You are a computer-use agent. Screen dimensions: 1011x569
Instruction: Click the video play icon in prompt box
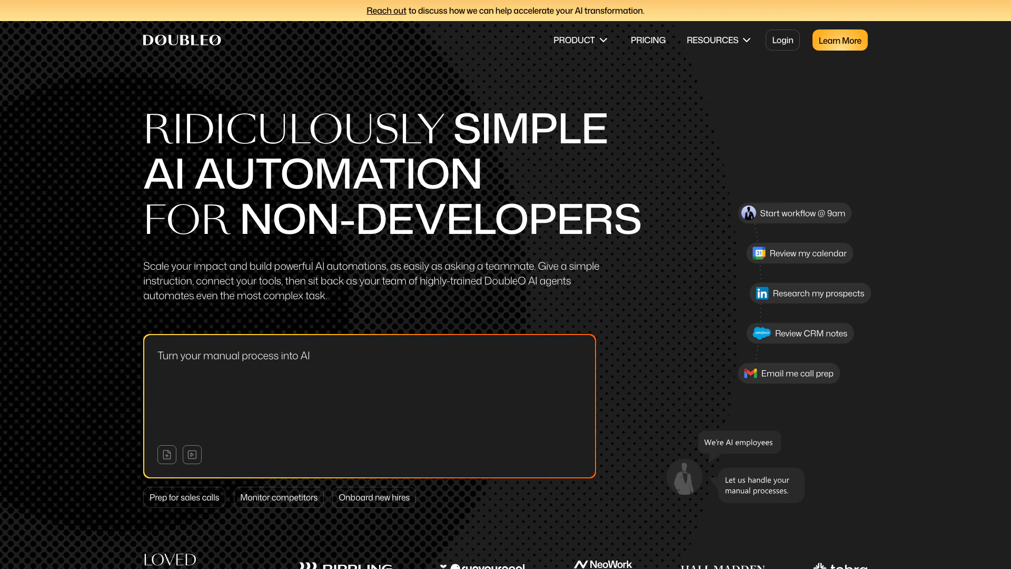pyautogui.click(x=192, y=455)
